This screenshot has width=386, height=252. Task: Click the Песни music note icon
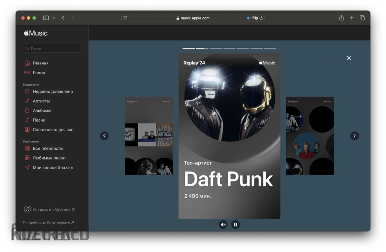click(27, 120)
